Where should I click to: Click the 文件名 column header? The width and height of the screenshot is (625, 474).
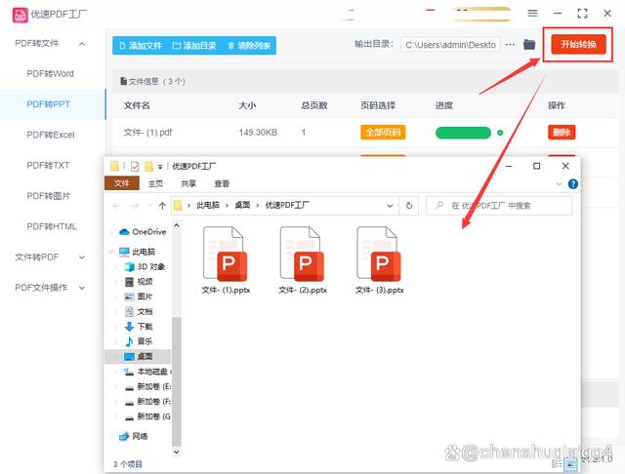coord(137,105)
